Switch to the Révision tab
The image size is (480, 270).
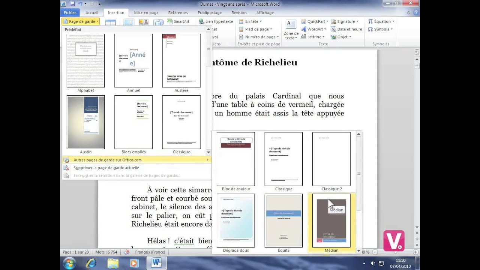point(239,13)
